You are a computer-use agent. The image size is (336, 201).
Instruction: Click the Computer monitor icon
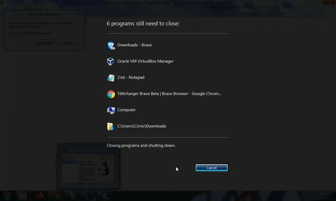[x=111, y=110]
